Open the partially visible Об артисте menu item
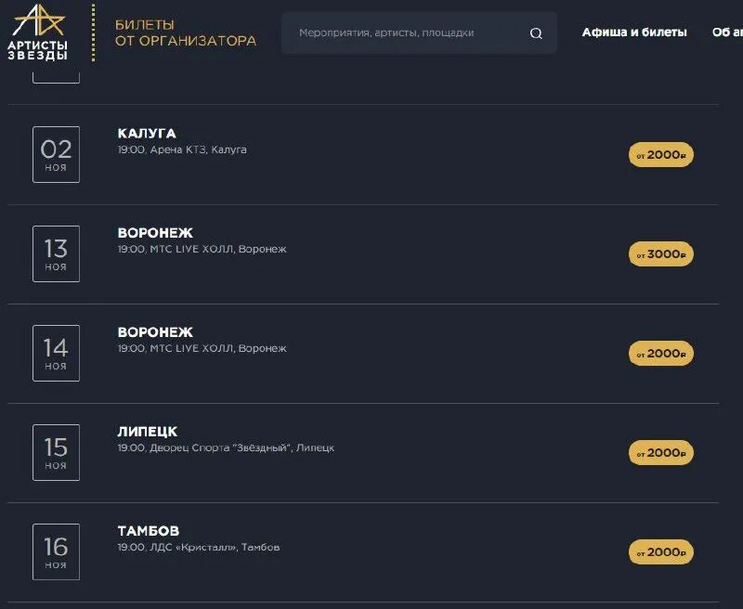Image resolution: width=743 pixels, height=609 pixels. click(727, 32)
